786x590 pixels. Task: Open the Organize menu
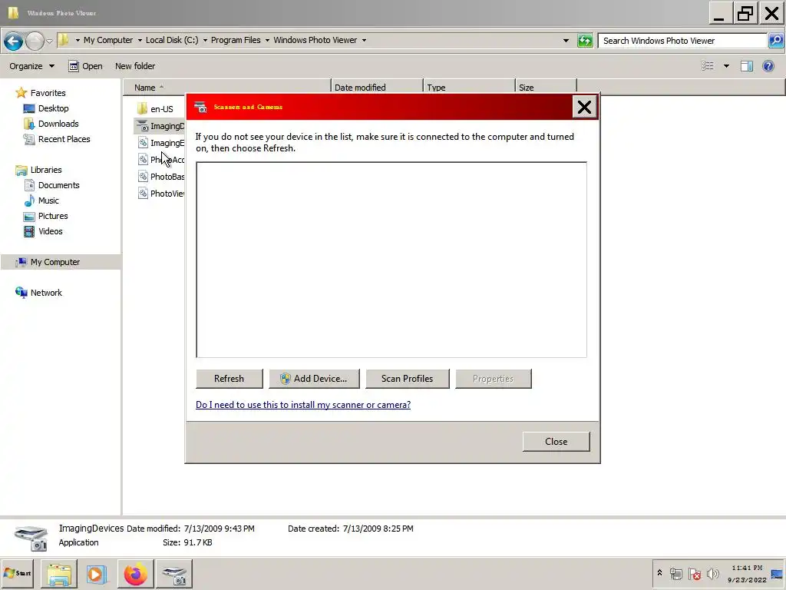(x=31, y=66)
